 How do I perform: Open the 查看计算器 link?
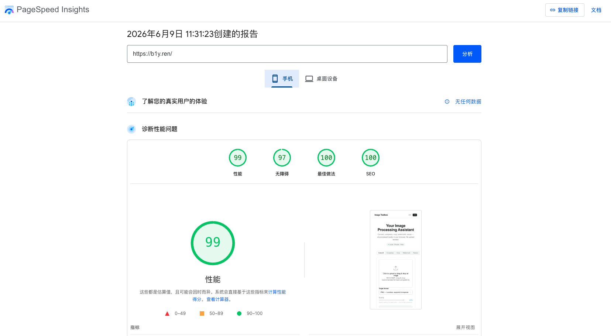click(217, 299)
